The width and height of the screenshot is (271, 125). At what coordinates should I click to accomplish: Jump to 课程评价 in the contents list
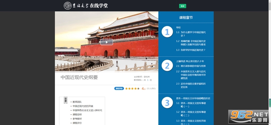tap(77, 123)
